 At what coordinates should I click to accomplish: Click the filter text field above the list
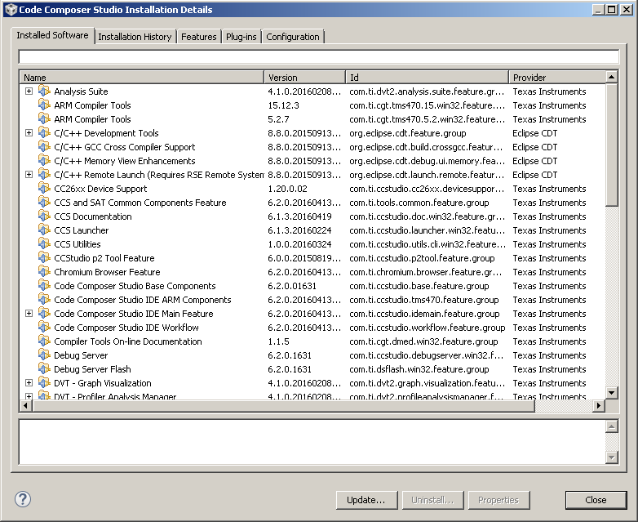pyautogui.click(x=319, y=56)
